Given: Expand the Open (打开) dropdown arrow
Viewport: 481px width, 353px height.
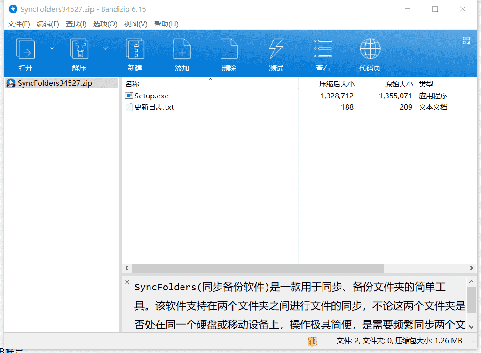Looking at the screenshot, I should pos(52,48).
